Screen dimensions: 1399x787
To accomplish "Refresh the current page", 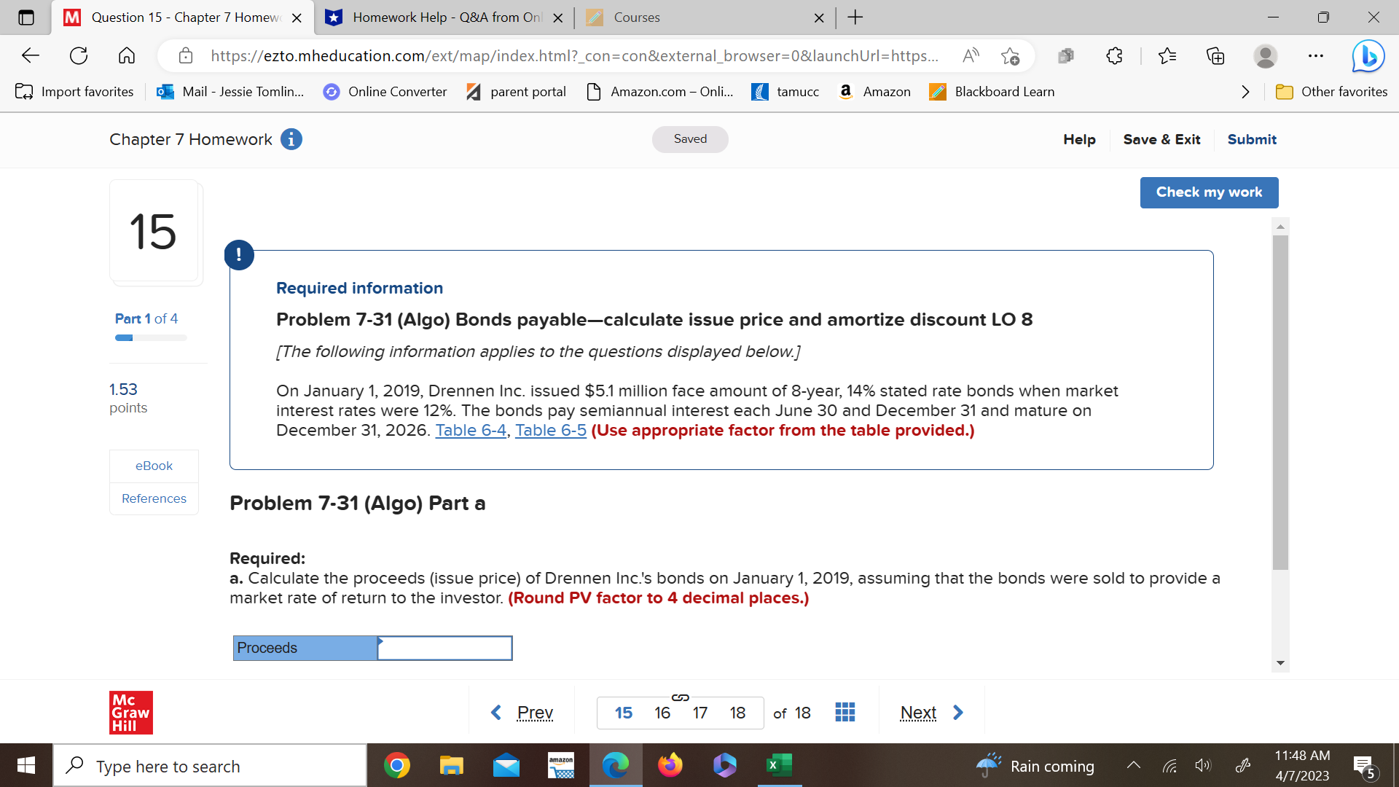I will (78, 55).
